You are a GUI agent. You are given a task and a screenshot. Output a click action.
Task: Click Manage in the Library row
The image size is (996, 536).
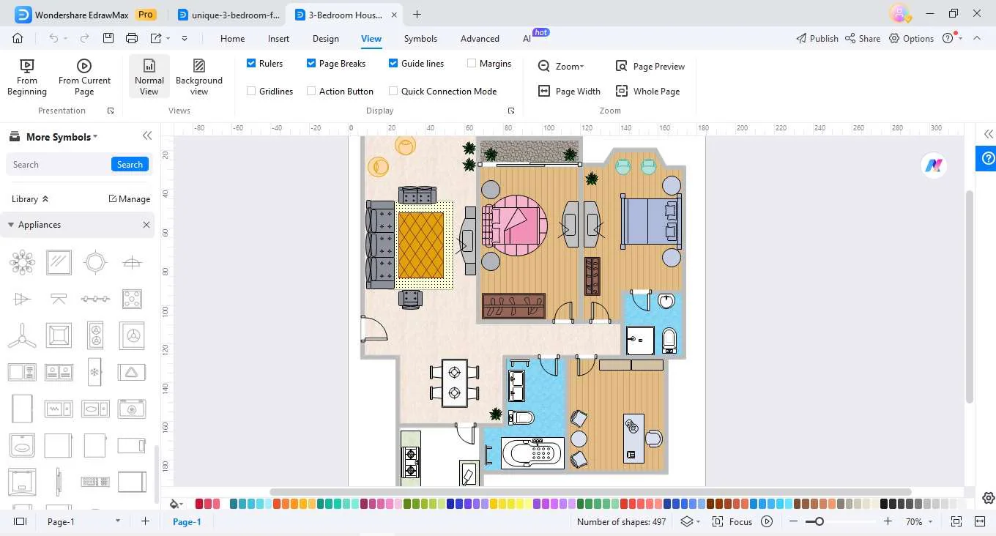click(x=129, y=199)
